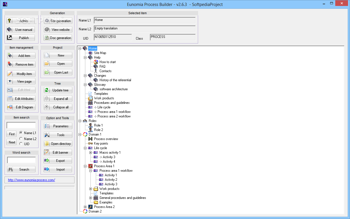Viewport: 350px width, 219px height.
Task: Open the Admin panel
Action: (21, 21)
